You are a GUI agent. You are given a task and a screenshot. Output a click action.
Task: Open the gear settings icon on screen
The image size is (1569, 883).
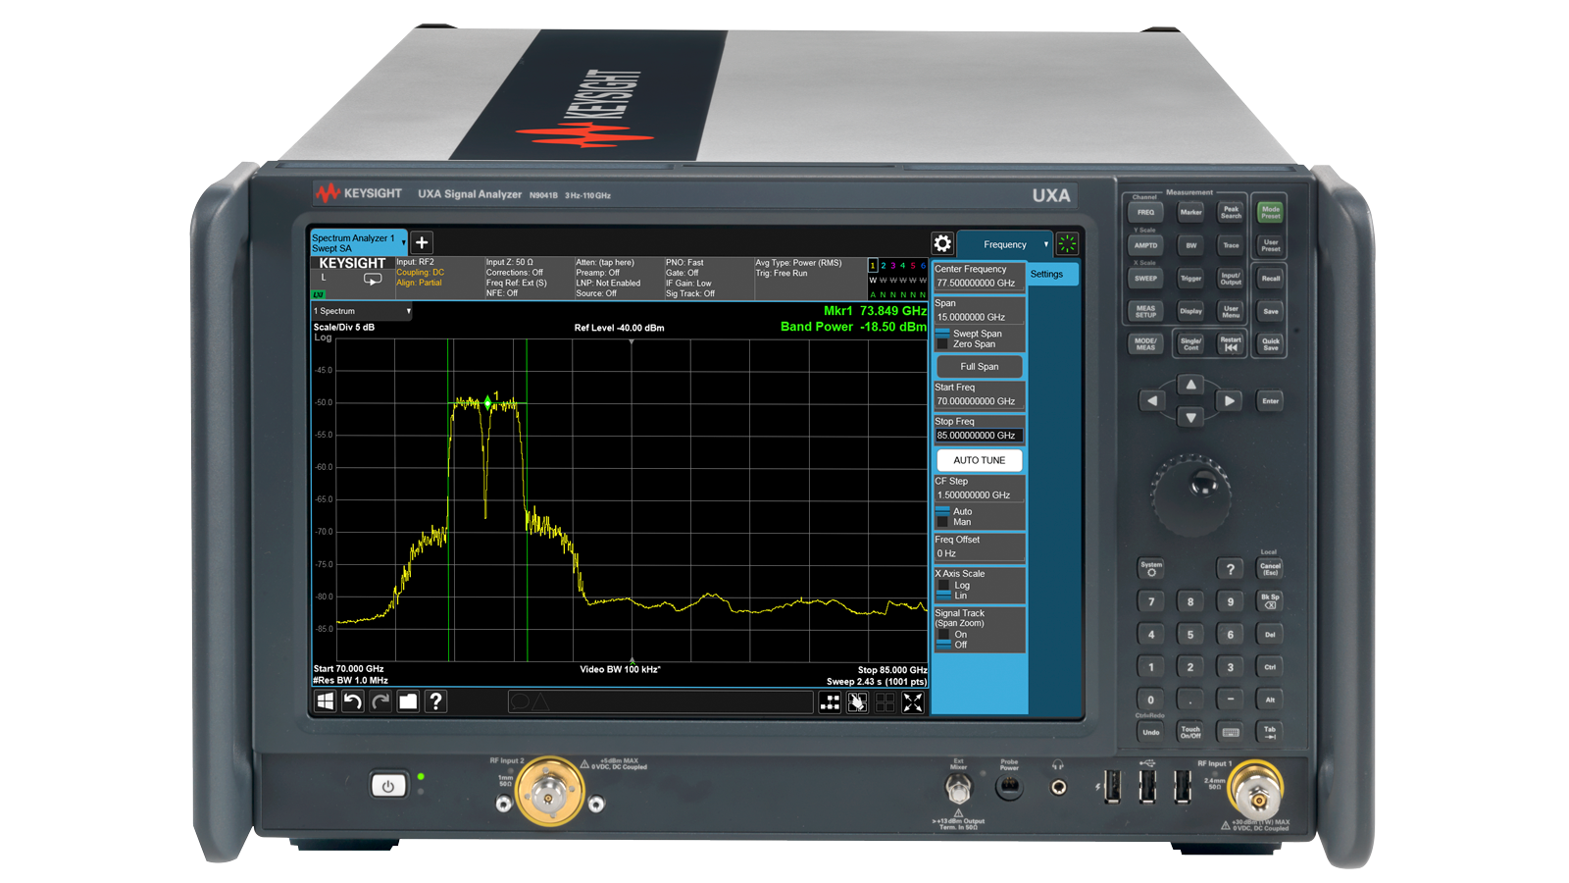coord(942,243)
